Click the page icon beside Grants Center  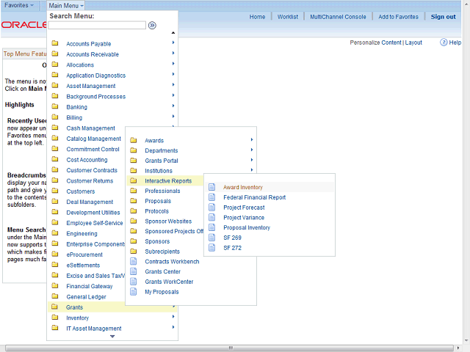[134, 271]
